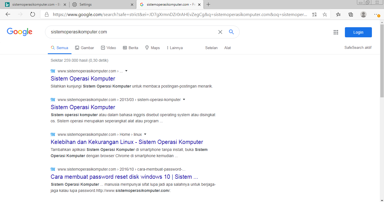
Task: Click the favicon of first search result
Action: click(x=53, y=71)
